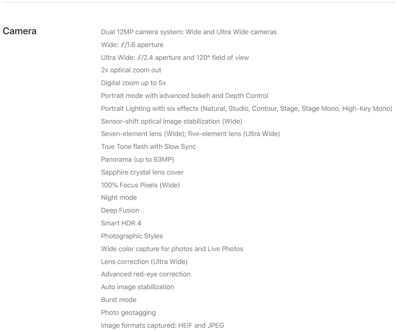Click True Tone flash with Slow Sync
Viewport: 401px width, 332px height.
(149, 146)
